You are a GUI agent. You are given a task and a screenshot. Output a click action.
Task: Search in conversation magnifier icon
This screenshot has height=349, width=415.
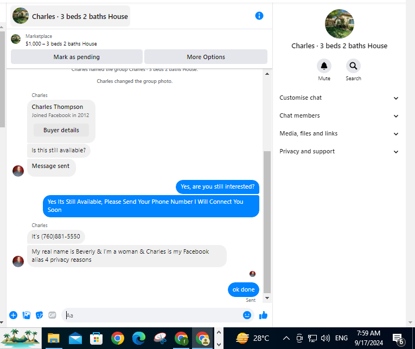353,66
